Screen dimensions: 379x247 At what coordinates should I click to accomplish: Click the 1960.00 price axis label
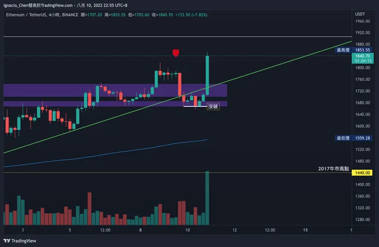tap(362, 21)
